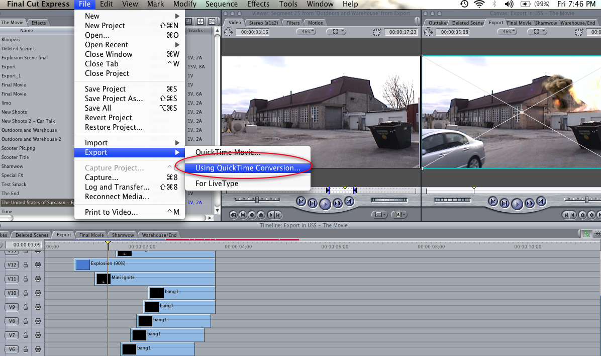Click Play button in the Canvas
The width and height of the screenshot is (601, 356).
pyautogui.click(x=517, y=204)
